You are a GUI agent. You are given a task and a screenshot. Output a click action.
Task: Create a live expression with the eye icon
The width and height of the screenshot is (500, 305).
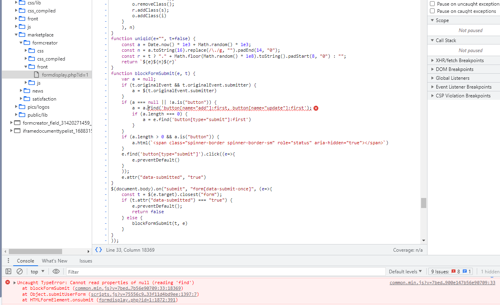click(x=56, y=271)
